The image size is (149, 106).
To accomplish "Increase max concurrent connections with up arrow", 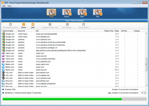I will coord(145,92).
